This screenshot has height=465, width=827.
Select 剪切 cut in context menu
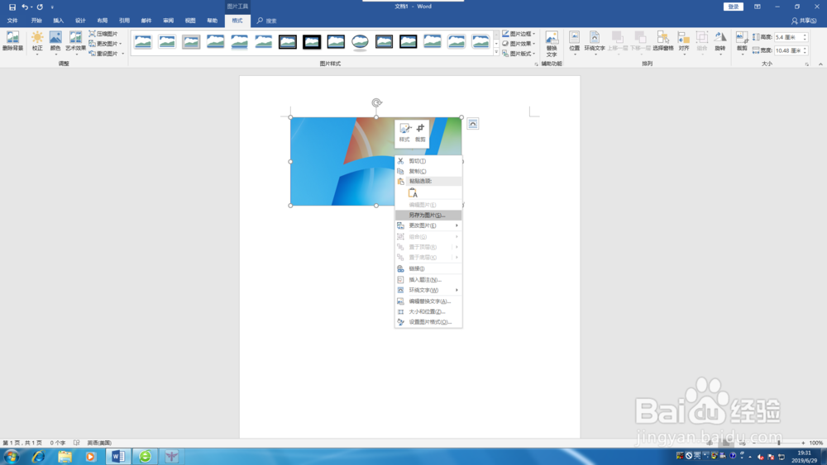point(428,161)
